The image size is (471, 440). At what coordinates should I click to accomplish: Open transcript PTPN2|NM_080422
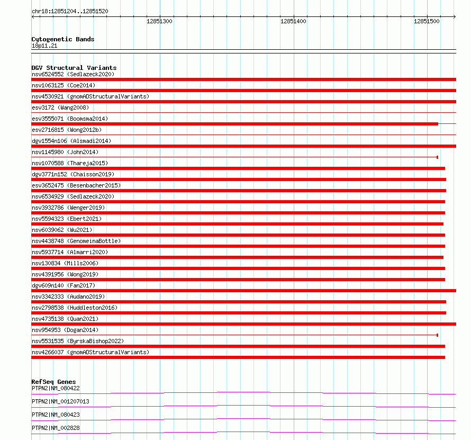56,388
